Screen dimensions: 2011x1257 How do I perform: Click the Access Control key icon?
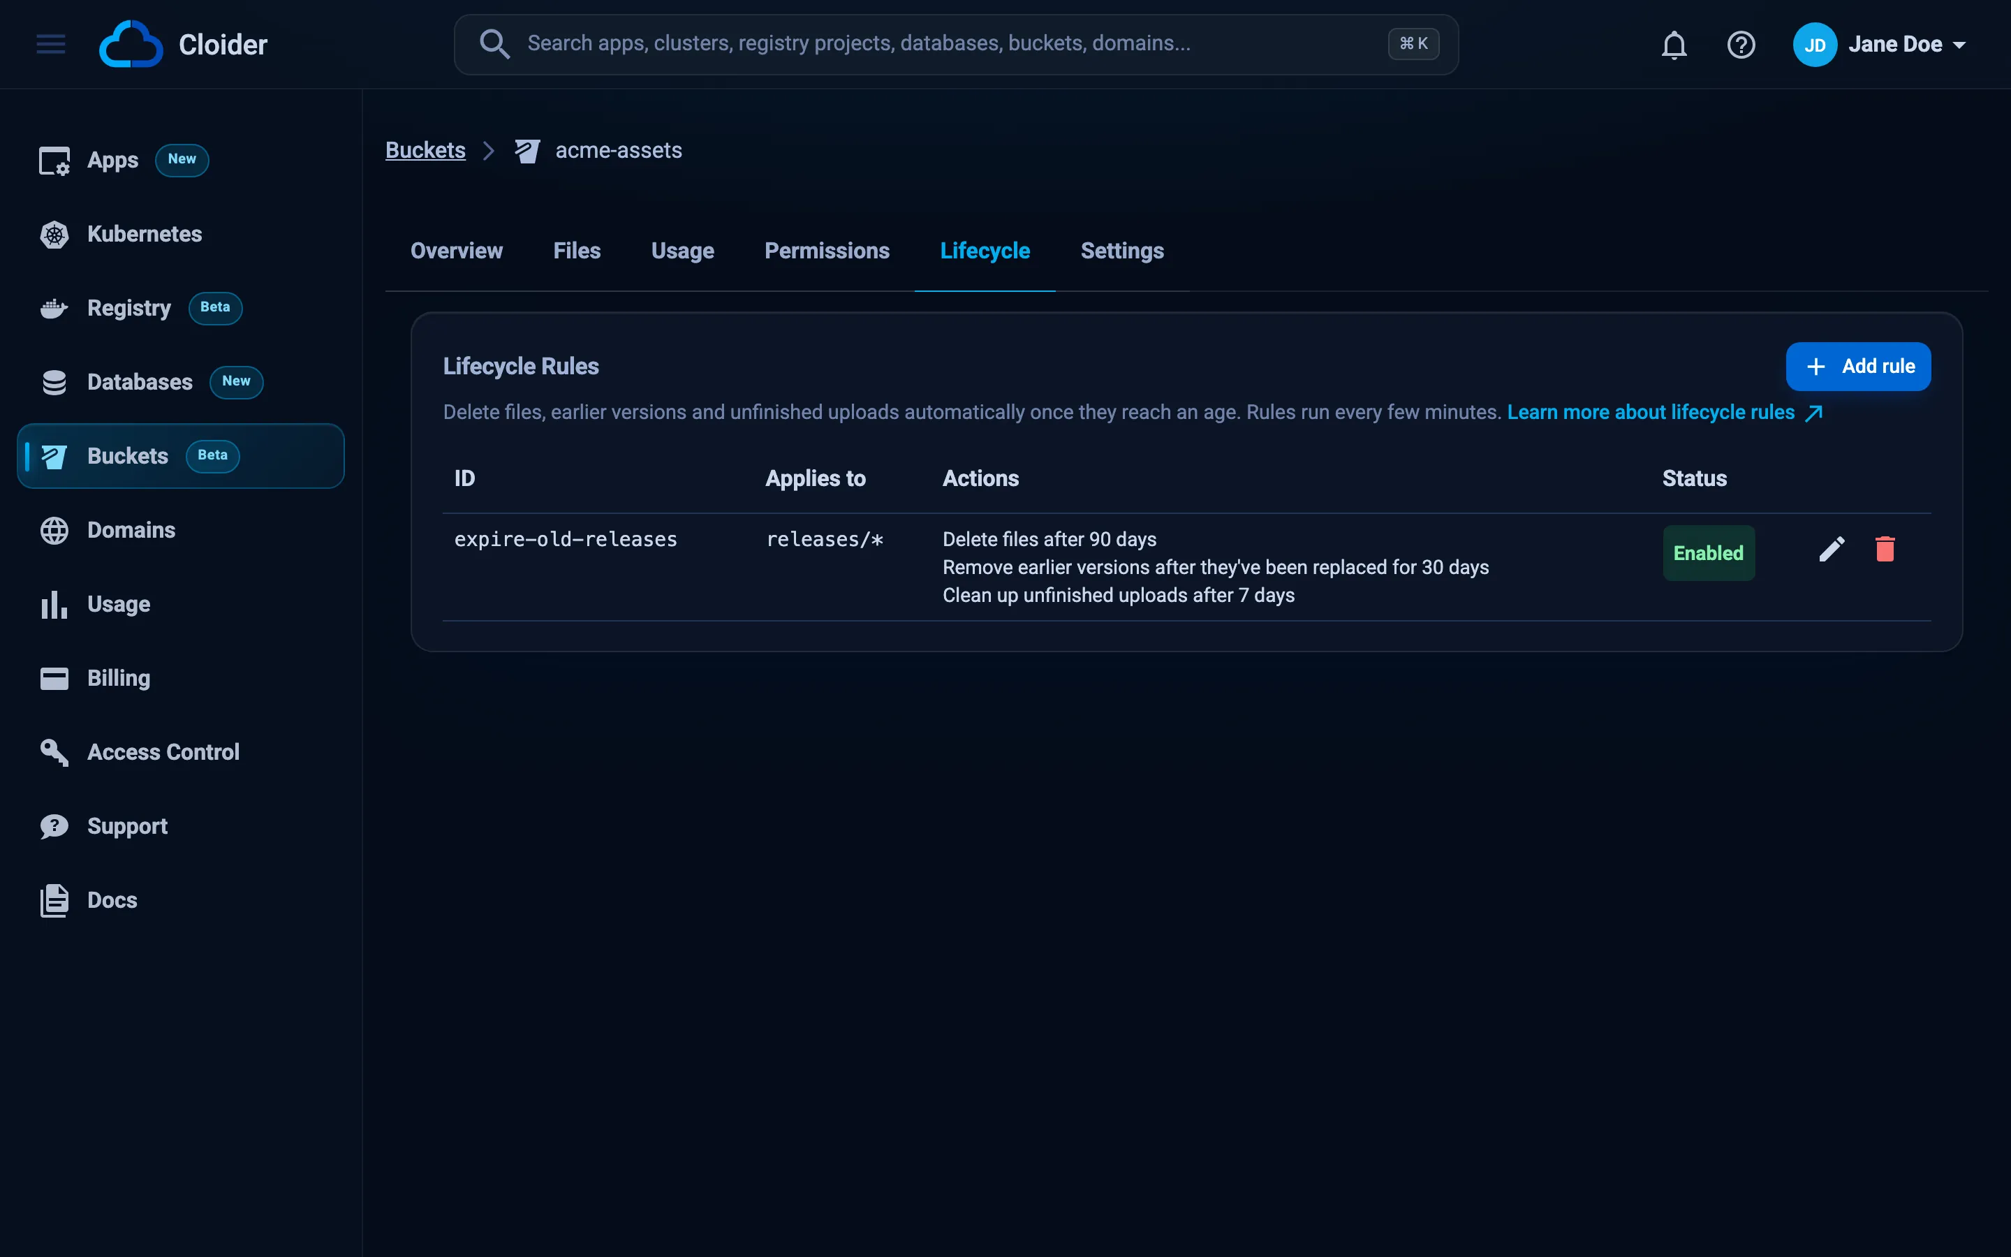[55, 752]
